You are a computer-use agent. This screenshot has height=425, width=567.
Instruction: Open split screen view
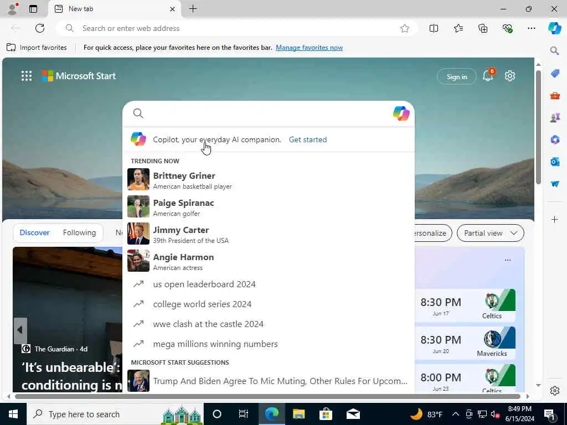click(434, 28)
